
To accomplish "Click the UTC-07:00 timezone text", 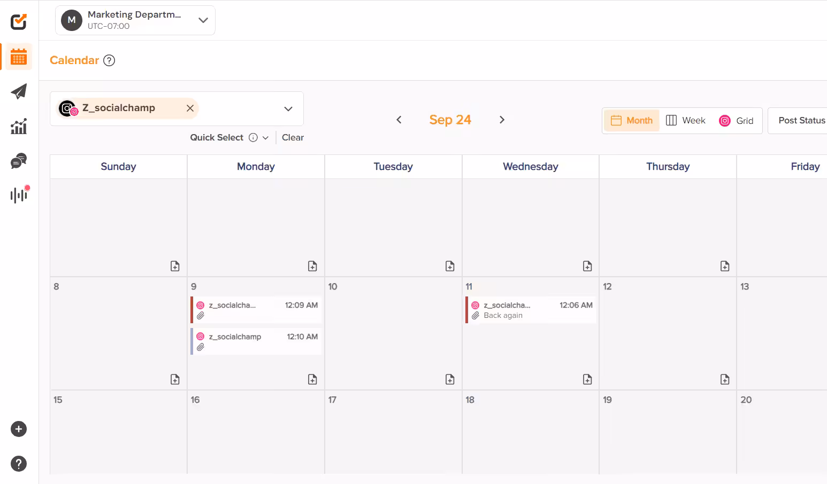I will 109,26.
